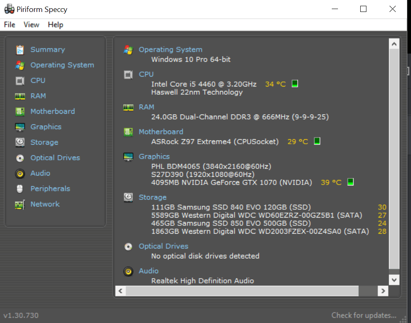Click the Optical Drives heading link
Screen dimensions: 411x323
click(x=163, y=246)
